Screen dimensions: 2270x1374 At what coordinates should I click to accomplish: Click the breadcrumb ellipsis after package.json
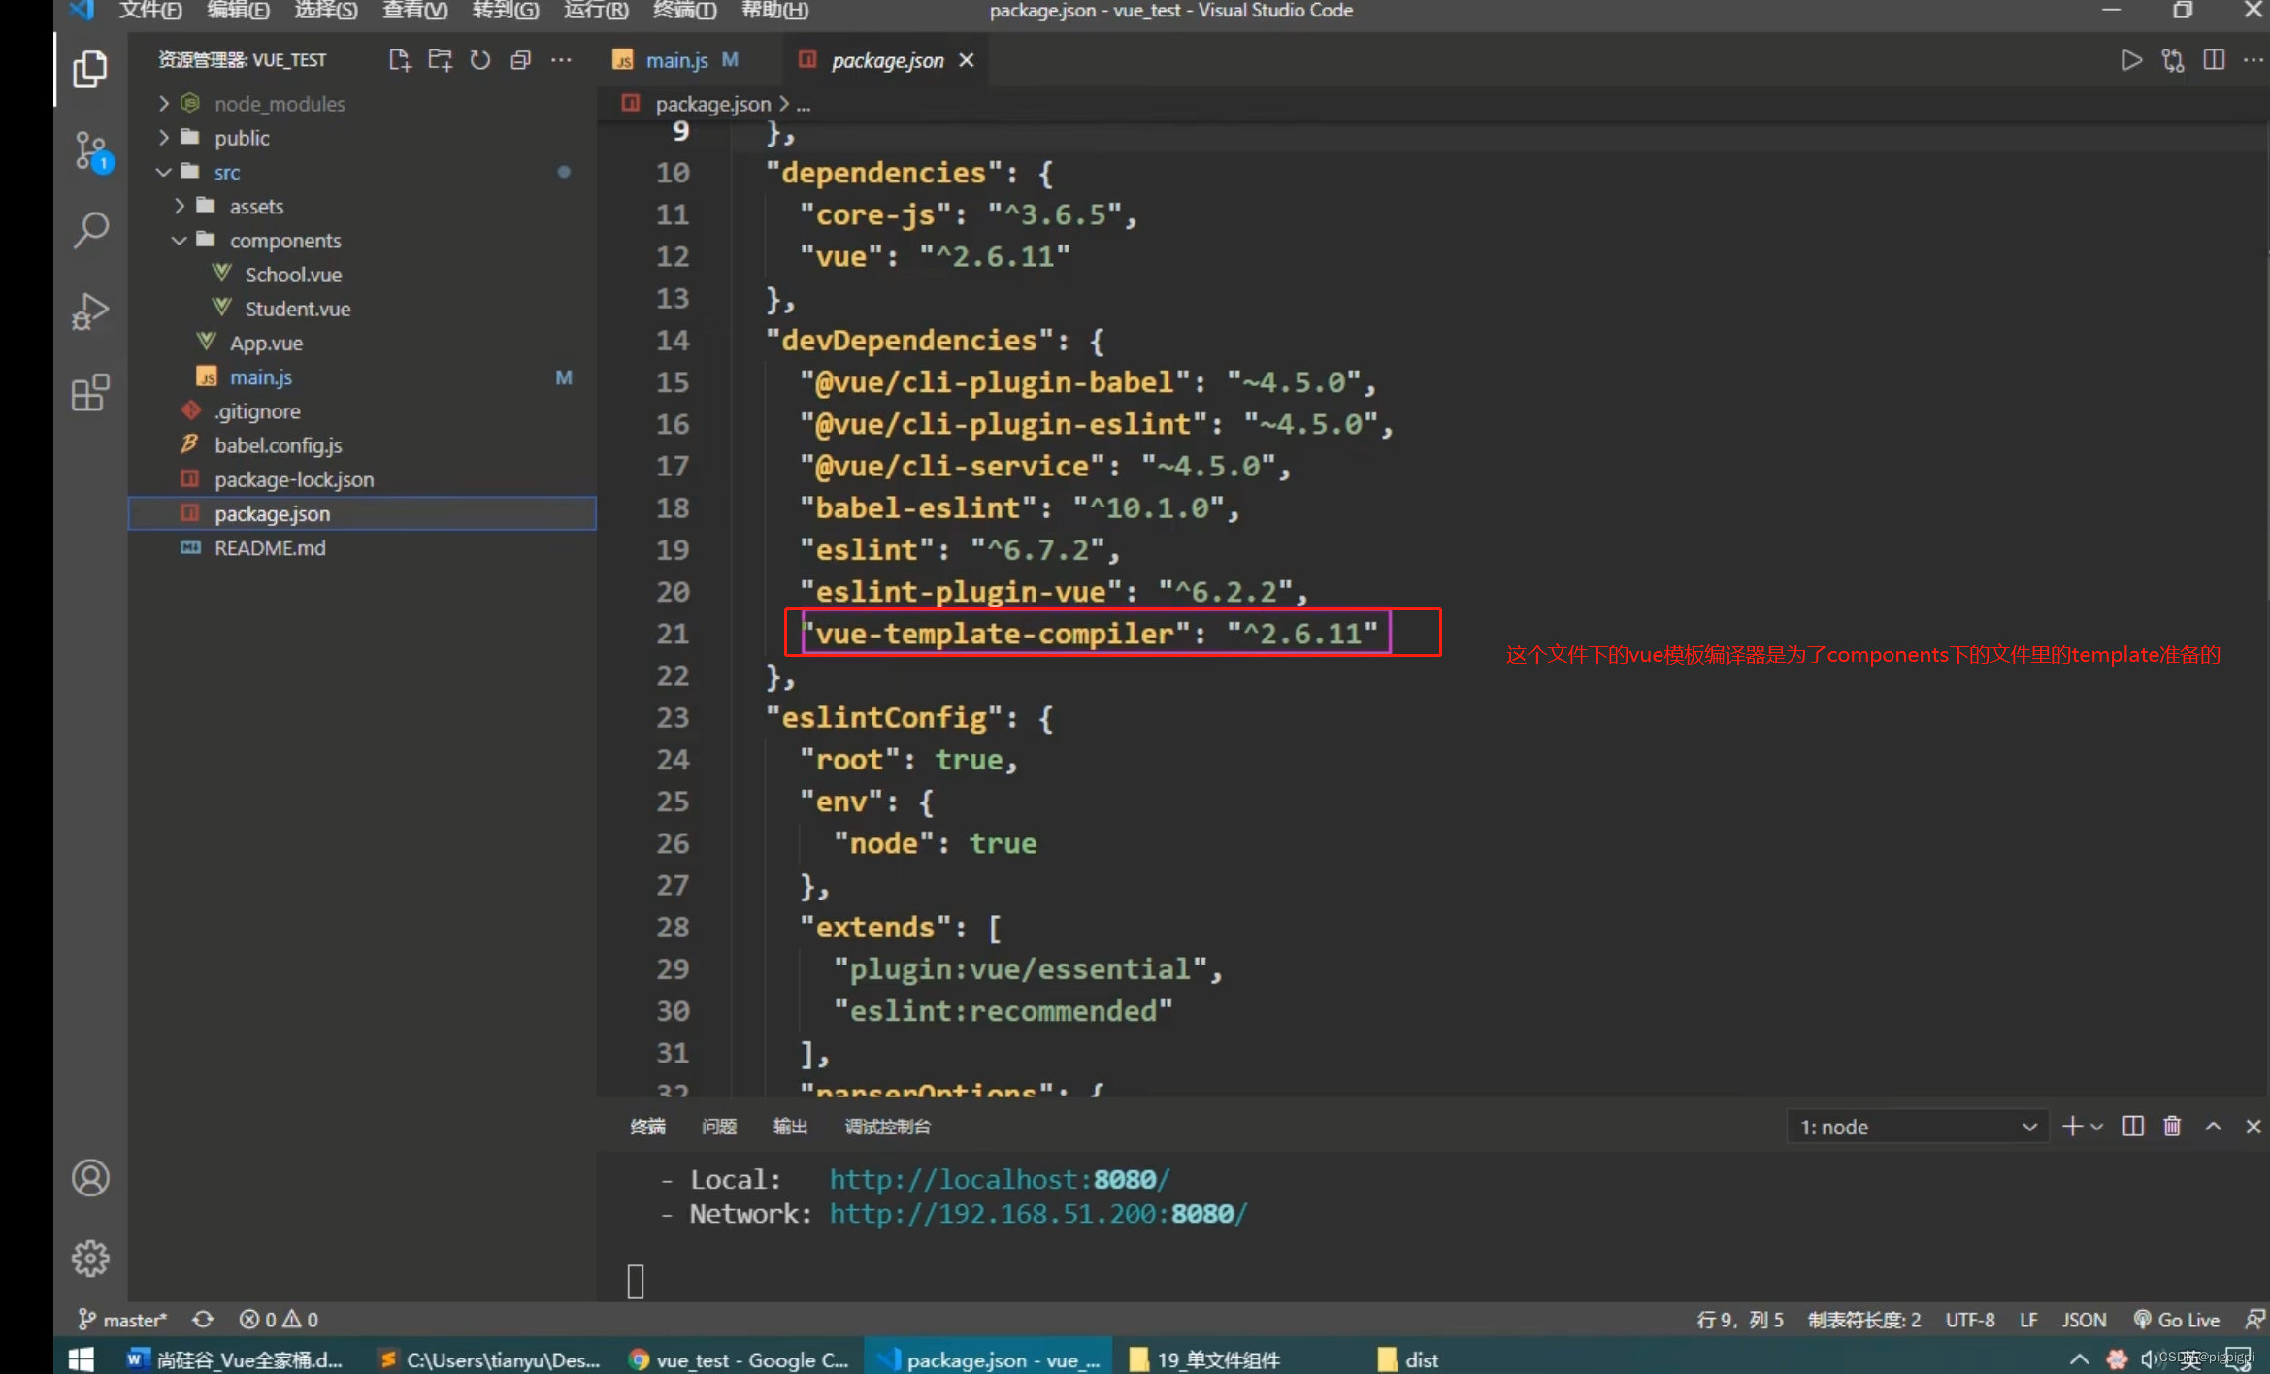804,104
